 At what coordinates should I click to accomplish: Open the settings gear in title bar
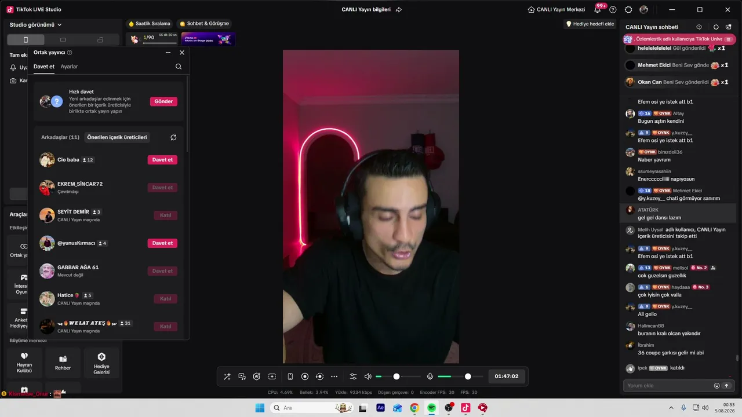tap(628, 10)
